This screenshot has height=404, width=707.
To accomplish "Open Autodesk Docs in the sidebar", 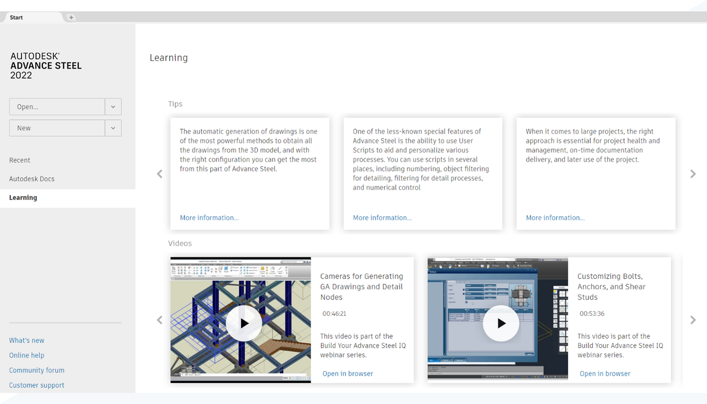I will [x=32, y=179].
